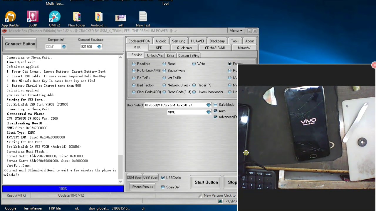Open the Menu dropdown in title bar
Screen dimensions: 376x211
(x=236, y=30)
